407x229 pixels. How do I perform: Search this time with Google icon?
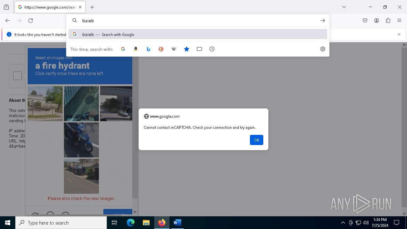123,49
